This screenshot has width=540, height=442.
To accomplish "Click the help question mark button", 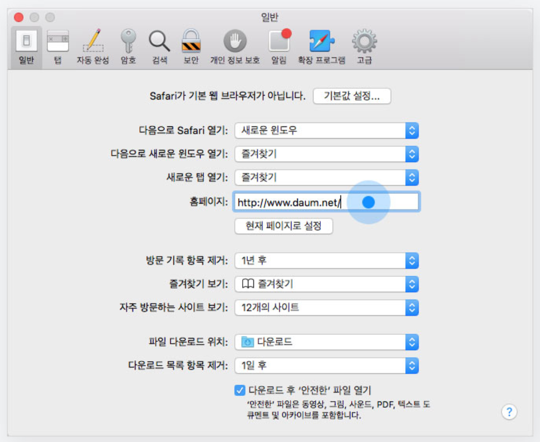I will [x=509, y=412].
